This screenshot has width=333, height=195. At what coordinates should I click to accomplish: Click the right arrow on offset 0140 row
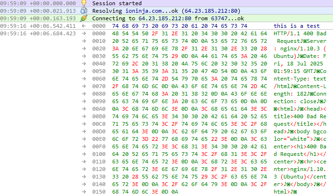84,184
